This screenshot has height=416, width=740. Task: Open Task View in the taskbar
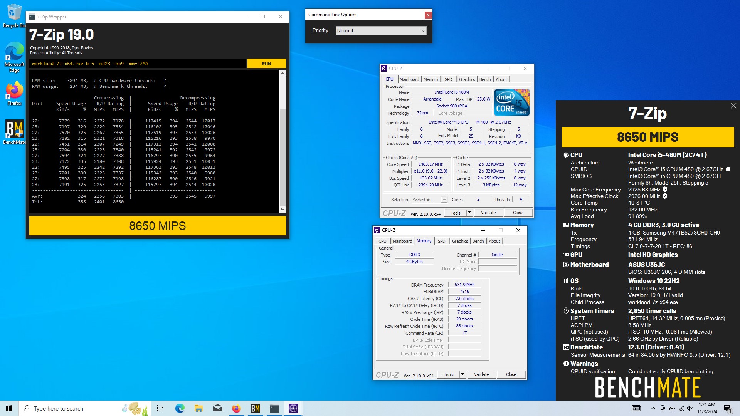click(x=160, y=408)
